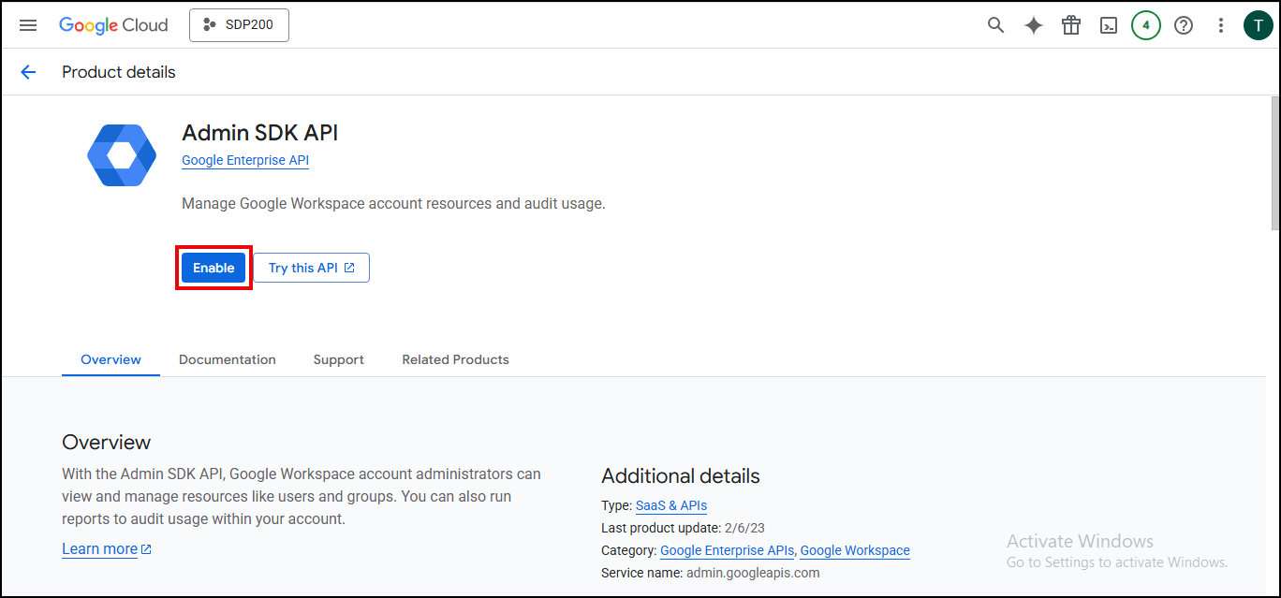Screen dimensions: 1281x598
Task: Open the help question mark icon
Action: point(1184,25)
